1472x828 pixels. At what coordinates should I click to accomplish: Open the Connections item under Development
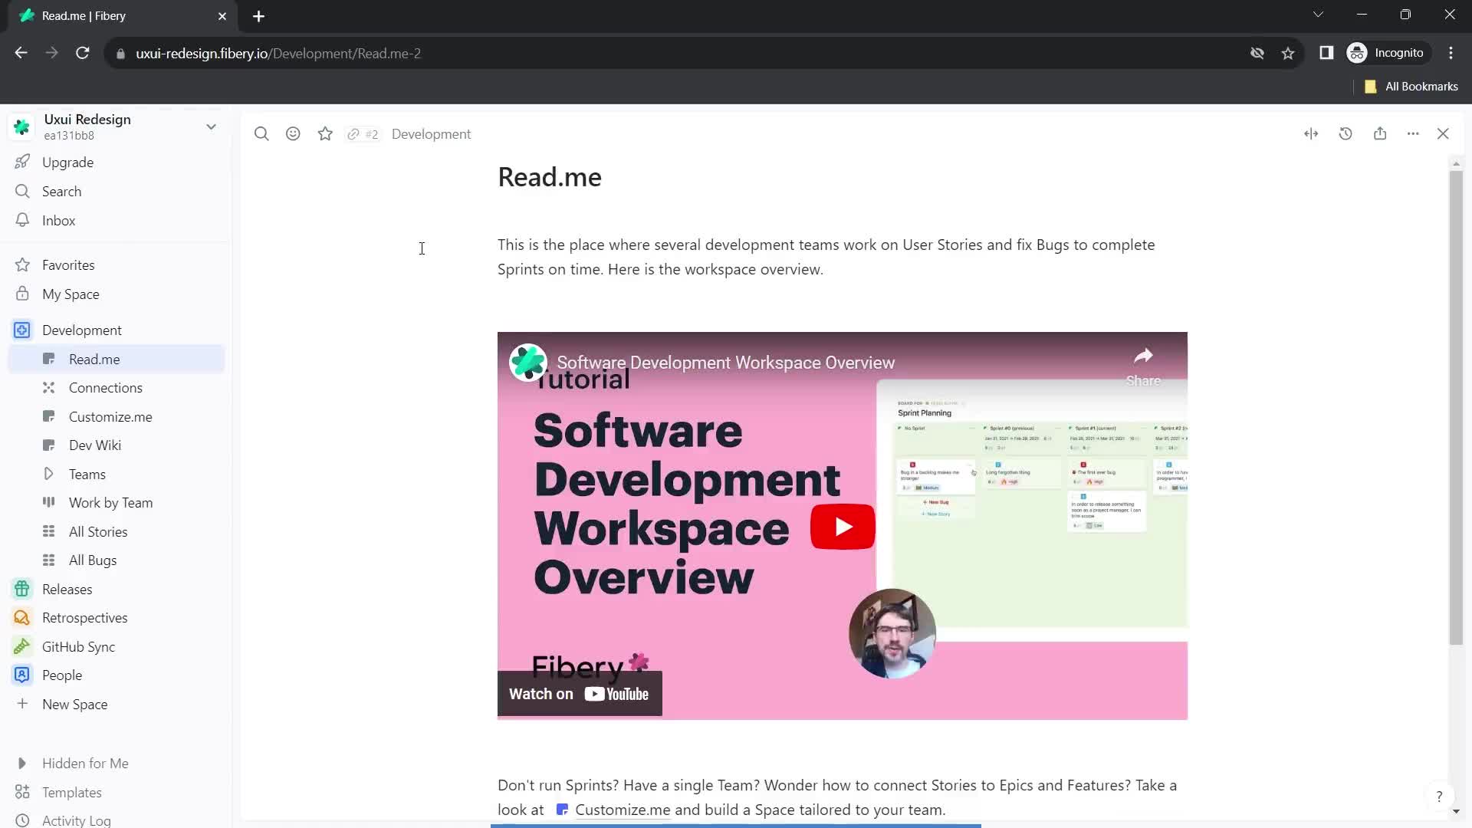coord(105,387)
